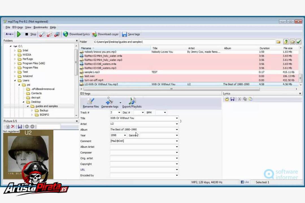Open the Album field dropdown arrow
This screenshot has height=203, width=305.
(177, 130)
